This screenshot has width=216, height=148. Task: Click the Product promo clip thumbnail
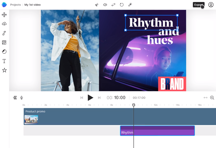point(31,119)
